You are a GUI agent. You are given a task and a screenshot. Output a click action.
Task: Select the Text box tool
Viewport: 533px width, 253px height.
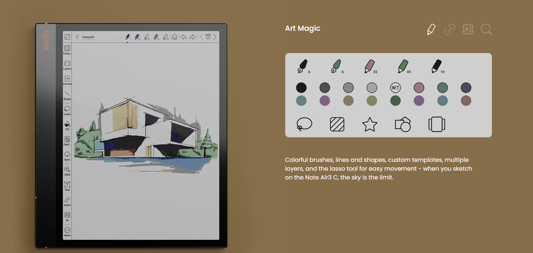67,185
